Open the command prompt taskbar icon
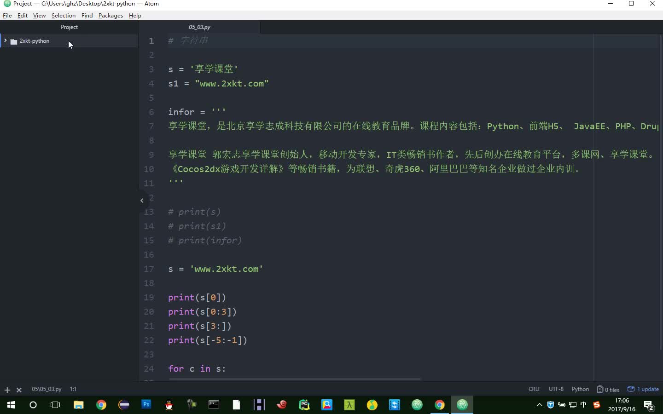The width and height of the screenshot is (663, 414). pos(214,405)
